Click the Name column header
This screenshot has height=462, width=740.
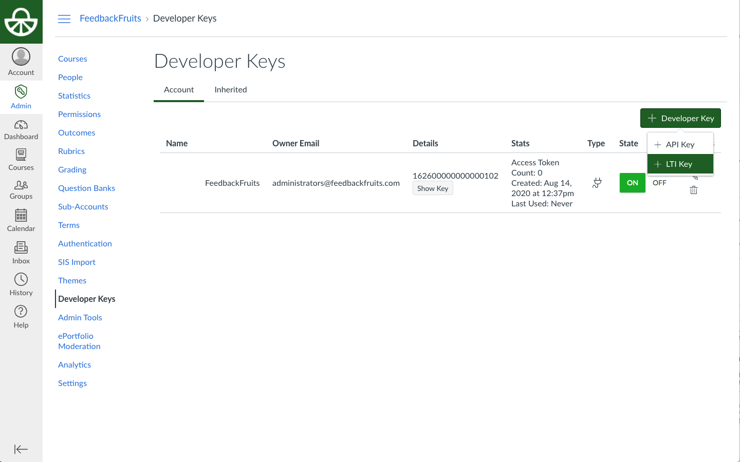pyautogui.click(x=177, y=144)
